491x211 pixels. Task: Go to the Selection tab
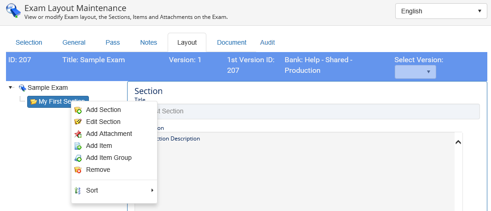29,42
